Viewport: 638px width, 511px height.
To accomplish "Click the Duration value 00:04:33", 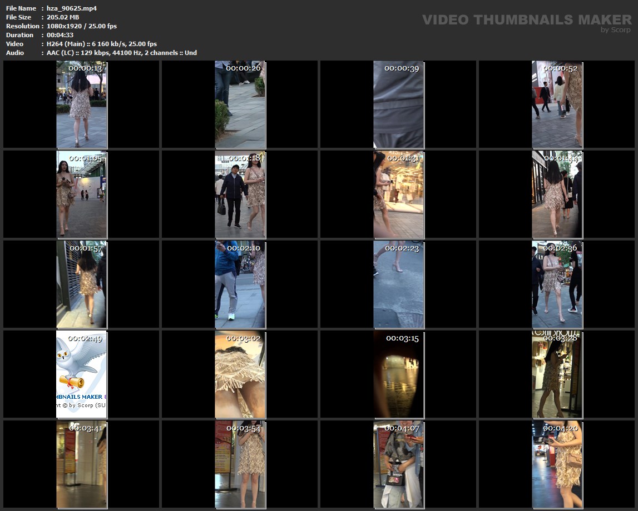I will tap(60, 35).
